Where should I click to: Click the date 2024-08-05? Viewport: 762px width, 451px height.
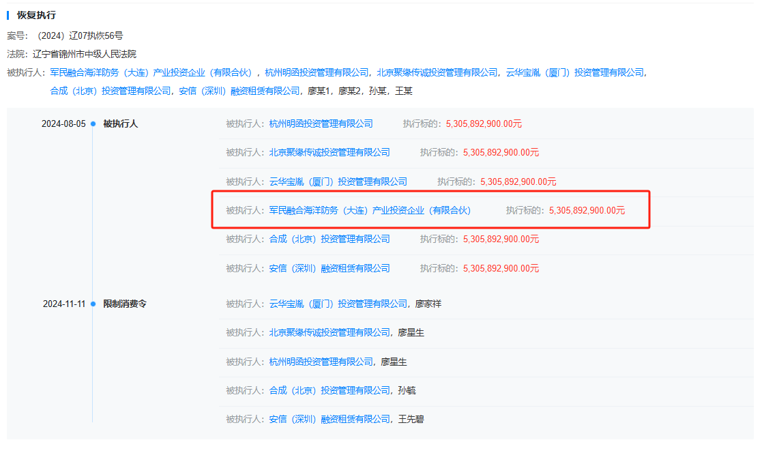(63, 124)
